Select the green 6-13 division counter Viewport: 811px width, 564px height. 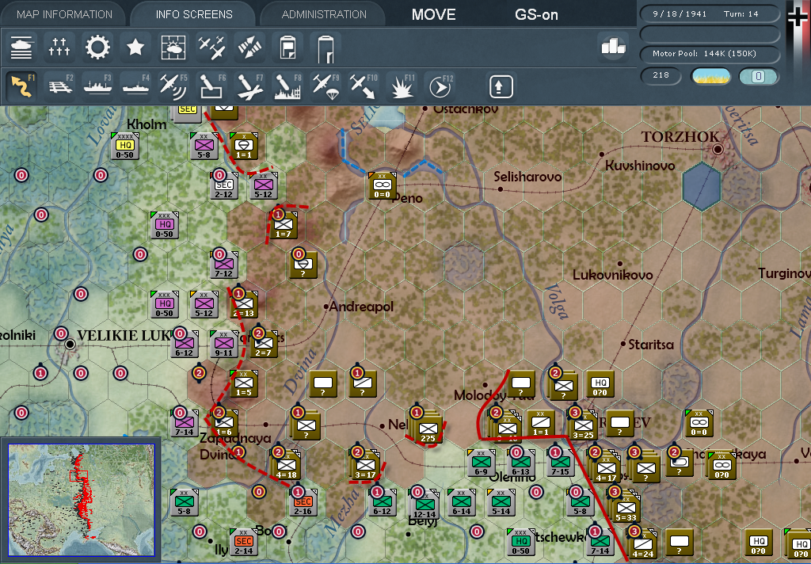(x=521, y=463)
